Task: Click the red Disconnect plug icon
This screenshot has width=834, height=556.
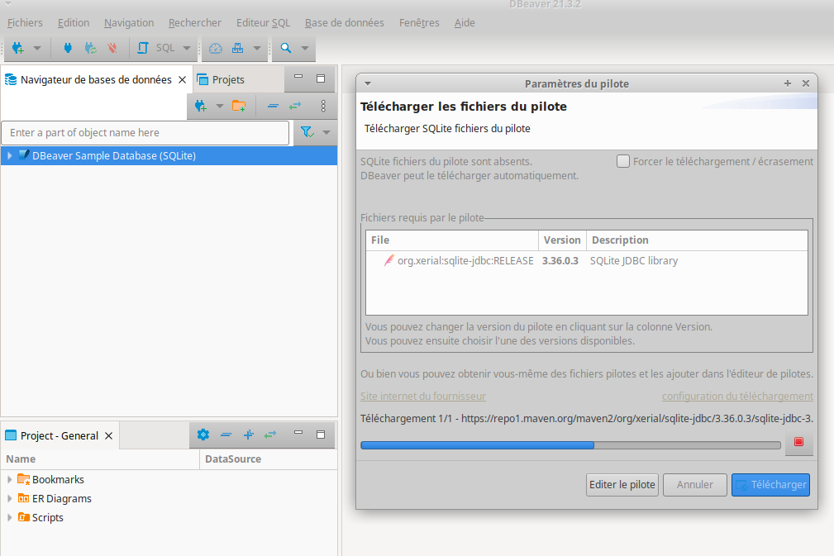Action: coord(112,48)
